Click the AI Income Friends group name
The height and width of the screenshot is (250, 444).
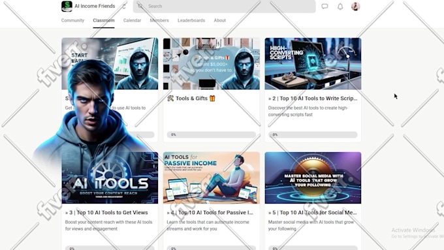[95, 6]
